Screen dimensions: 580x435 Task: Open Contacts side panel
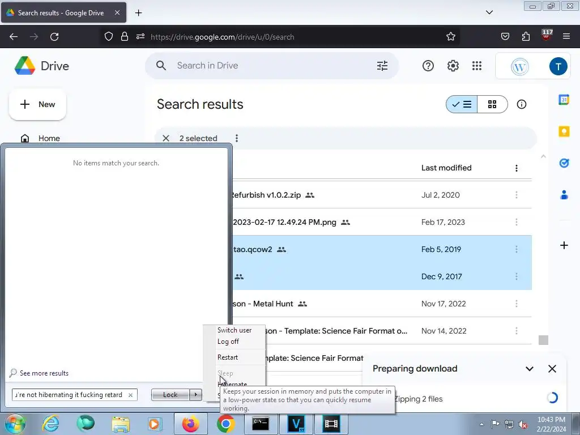point(564,195)
